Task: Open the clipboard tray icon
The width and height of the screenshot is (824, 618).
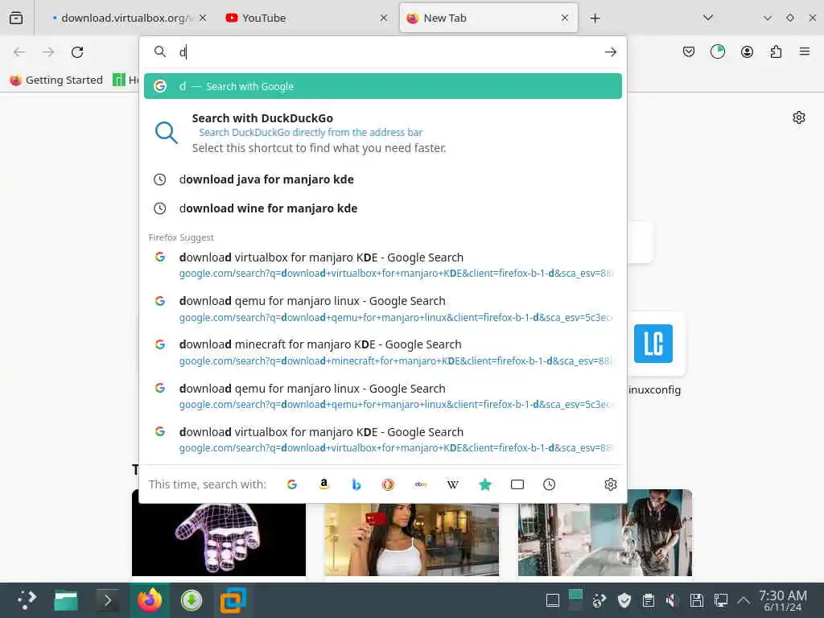Action: click(649, 600)
